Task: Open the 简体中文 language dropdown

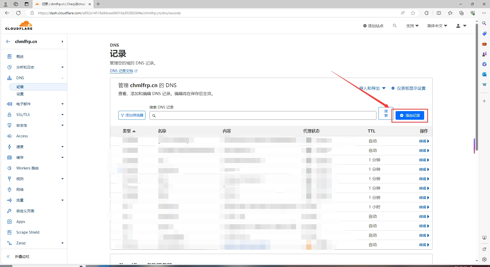Action: tap(437, 26)
